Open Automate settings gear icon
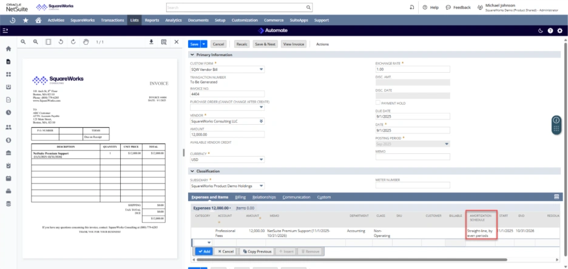This screenshot has height=269, width=568. 560,30
